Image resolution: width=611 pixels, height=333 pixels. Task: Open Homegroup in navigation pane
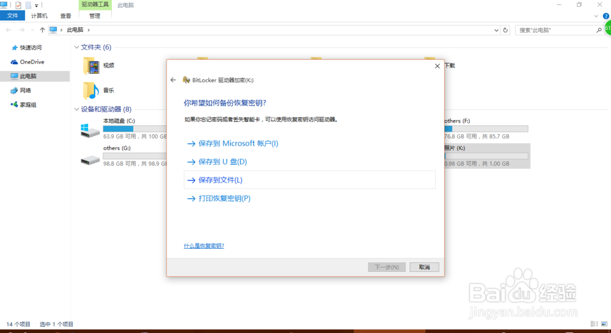click(23, 105)
